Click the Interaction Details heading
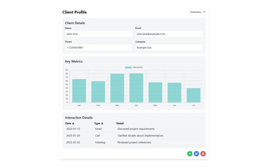Viewport: 268px width, 167px height. tap(79, 118)
